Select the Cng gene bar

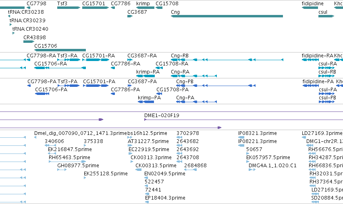[227, 16]
